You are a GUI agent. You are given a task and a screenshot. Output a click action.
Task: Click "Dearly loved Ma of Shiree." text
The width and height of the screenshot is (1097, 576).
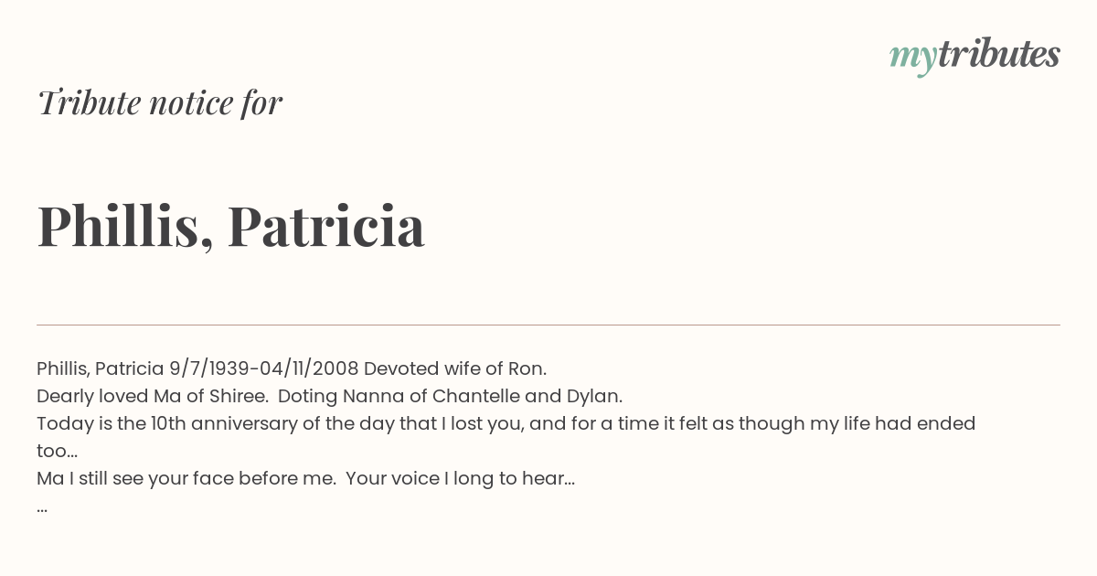151,397
